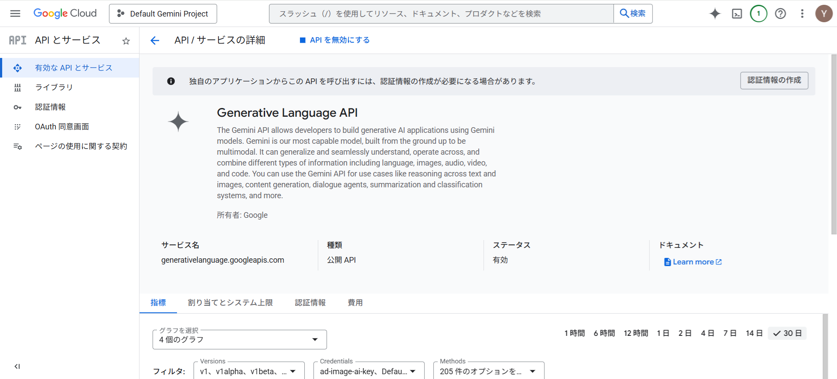This screenshot has height=379, width=837.
Task: Select the 1 時間 time range option
Action: [574, 333]
